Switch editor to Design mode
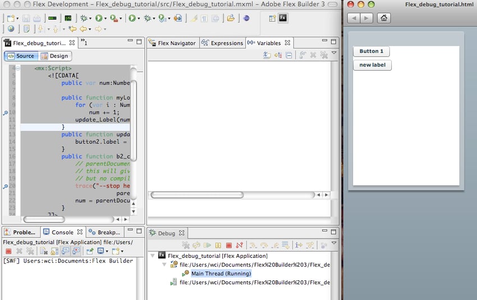Viewport: 477px width, 300px height. 54,56
